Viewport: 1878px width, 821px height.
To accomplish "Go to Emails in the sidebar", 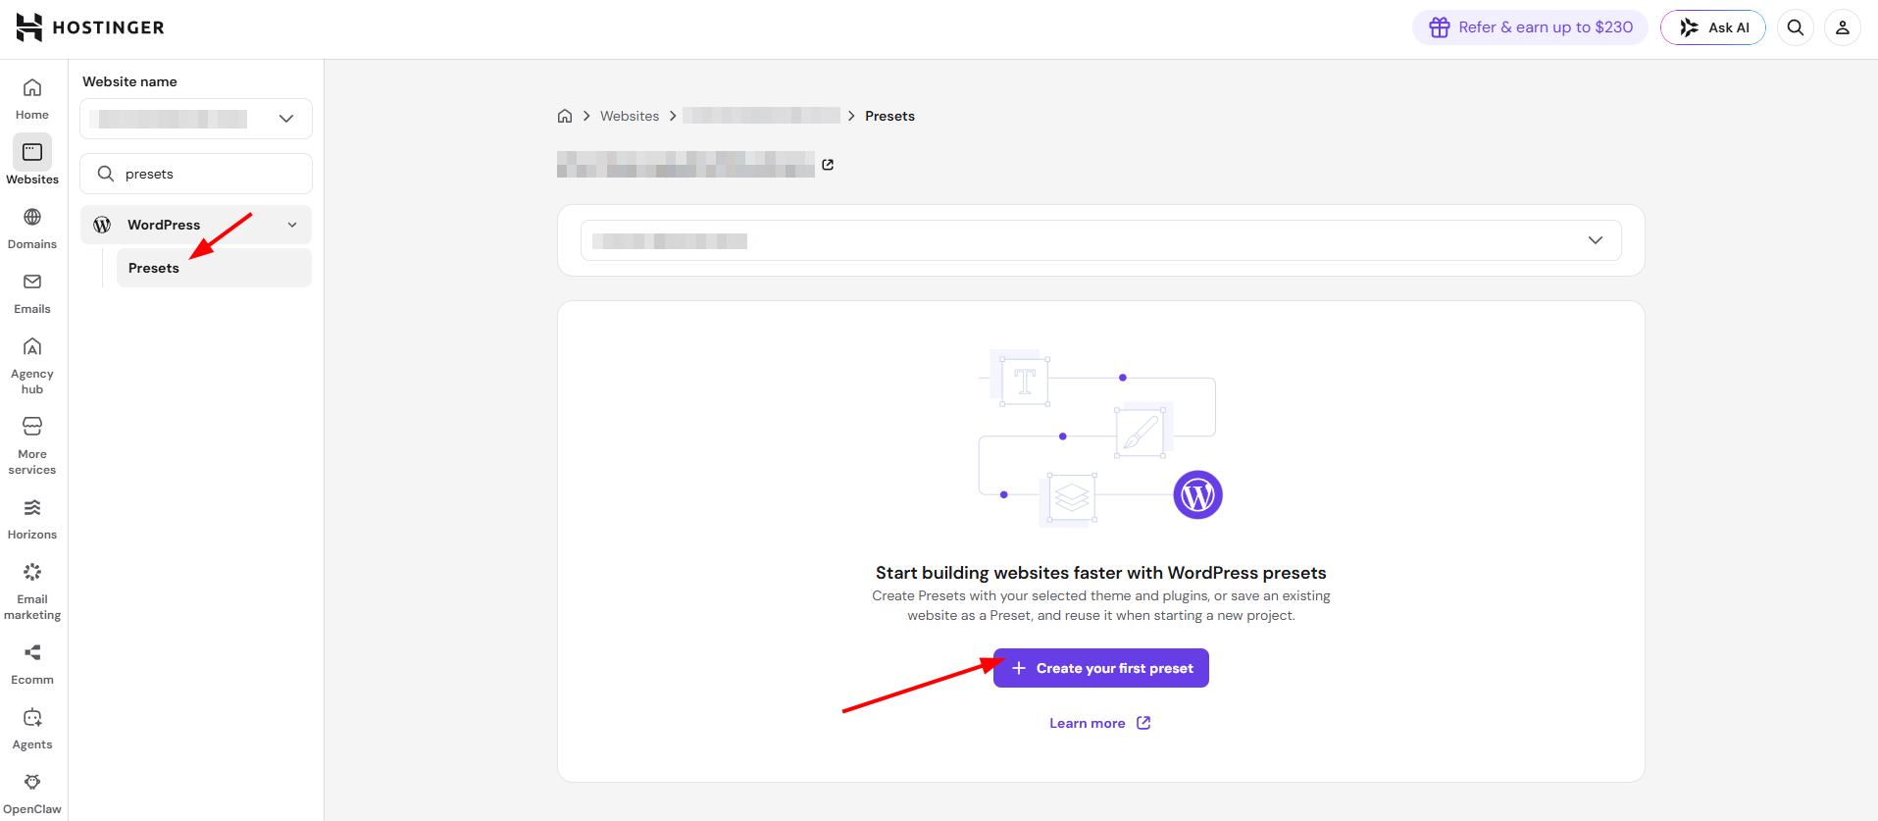I will (x=32, y=293).
